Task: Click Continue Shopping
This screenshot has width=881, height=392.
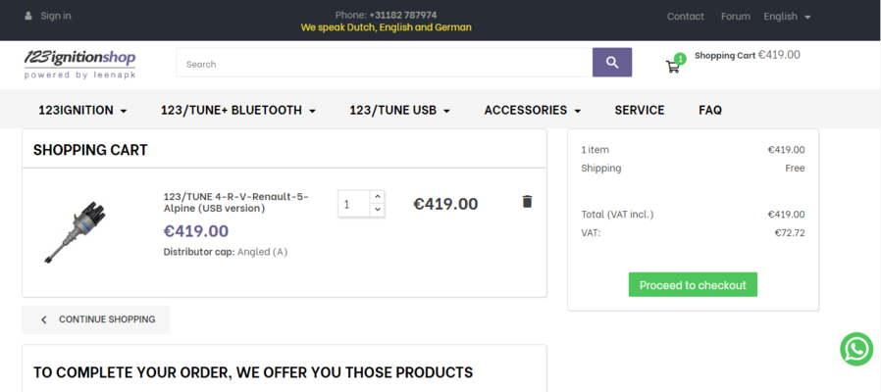Action: point(95,319)
